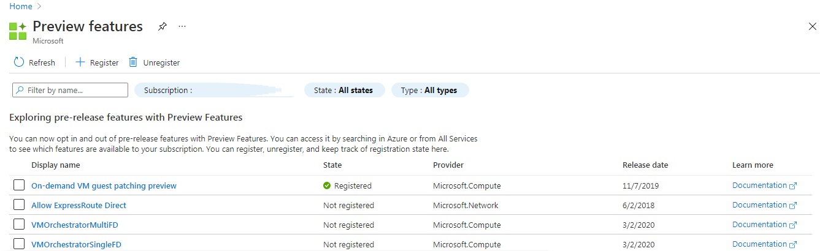This screenshot has height=251, width=820.
Task: Open Documentation link for On-demand VM guest patching
Action: coord(764,185)
